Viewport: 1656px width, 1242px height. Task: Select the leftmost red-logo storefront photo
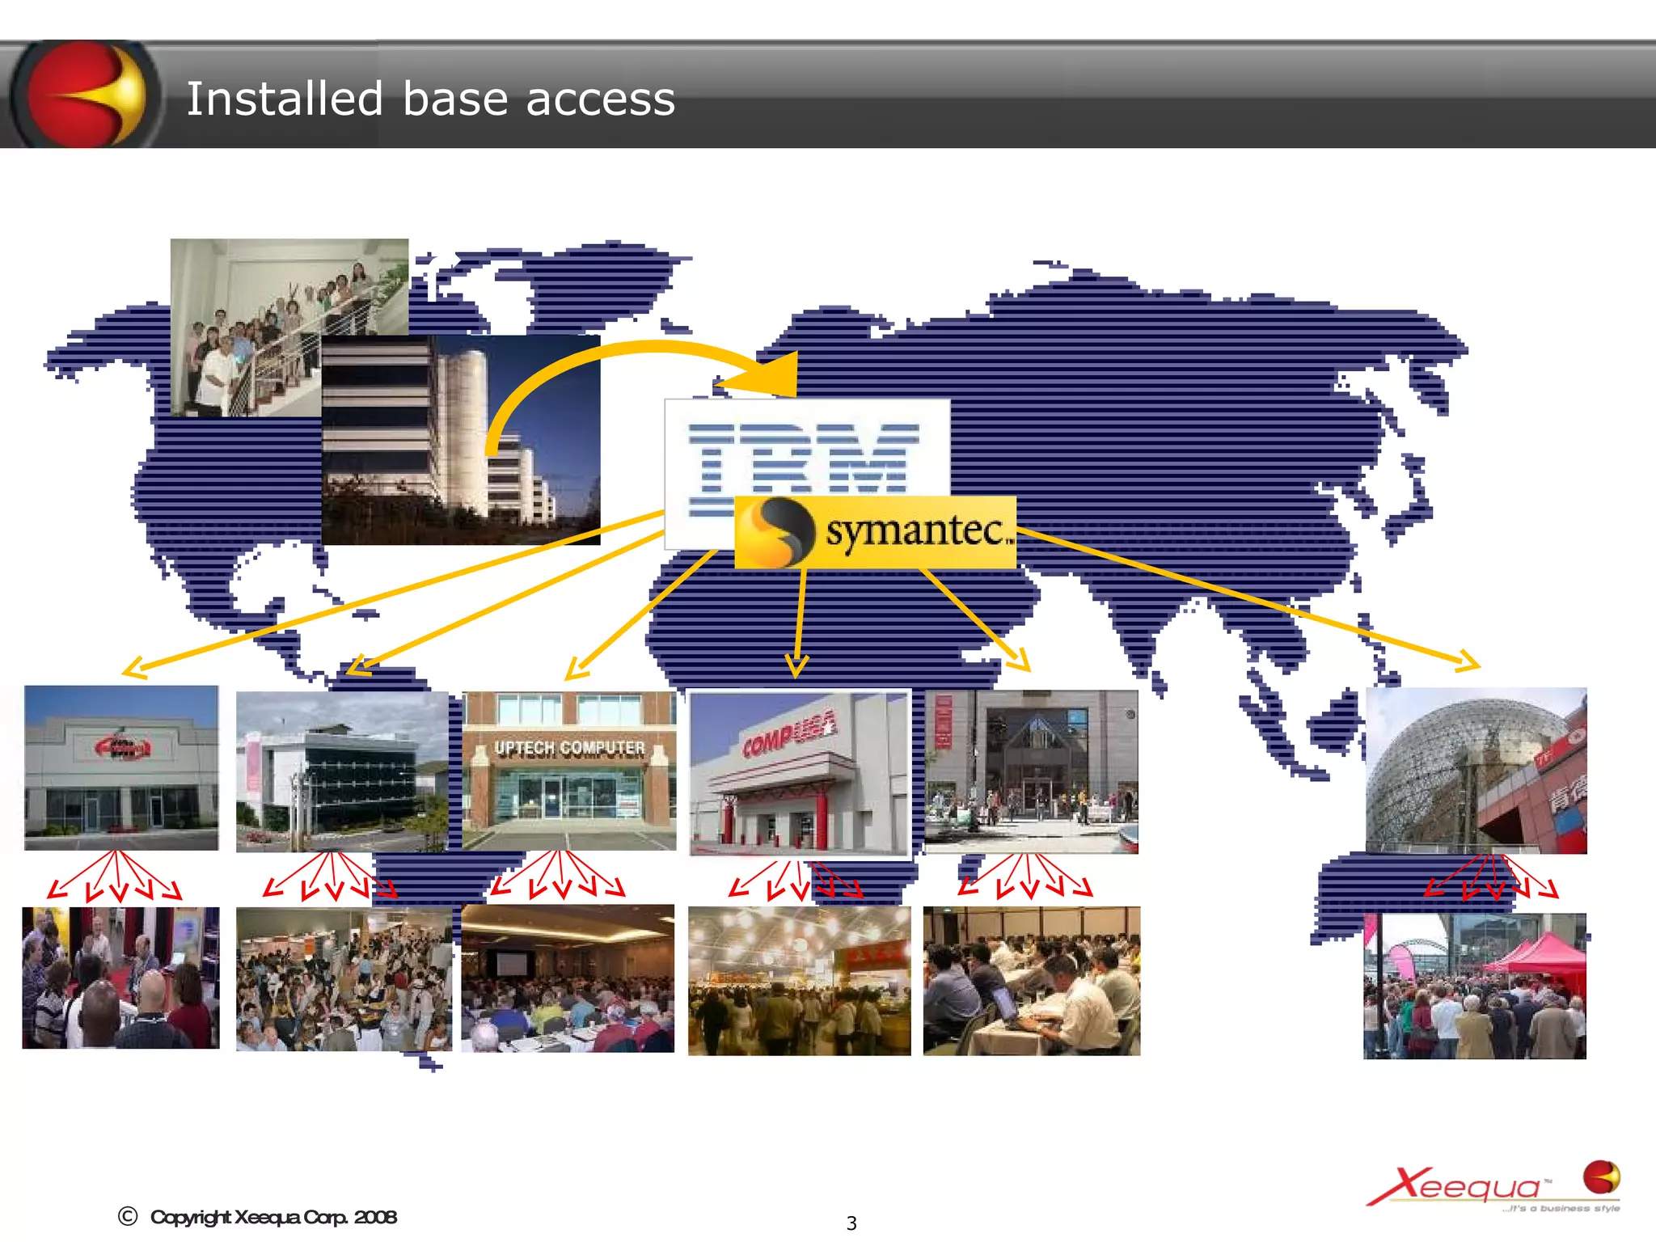(121, 767)
